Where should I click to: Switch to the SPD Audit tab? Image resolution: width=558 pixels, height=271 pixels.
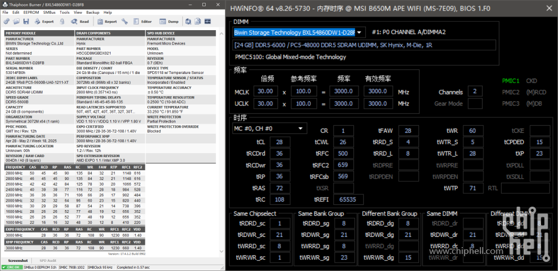click(x=48, y=260)
